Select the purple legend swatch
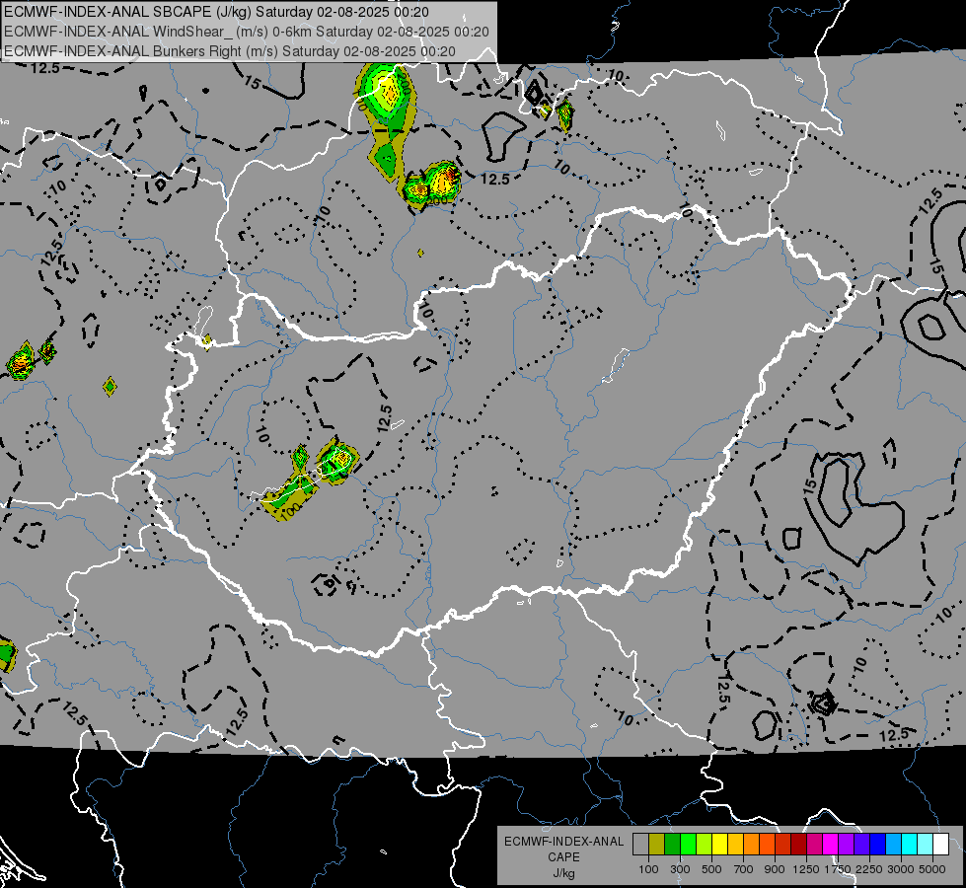The image size is (966, 888). coord(846,844)
